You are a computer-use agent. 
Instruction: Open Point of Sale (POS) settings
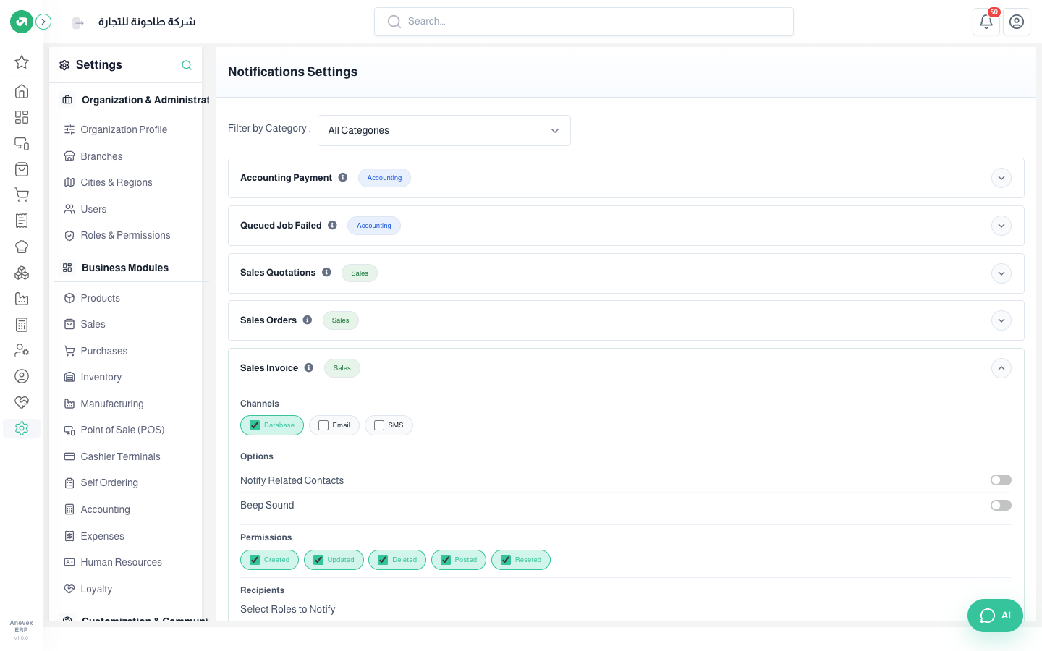(122, 430)
